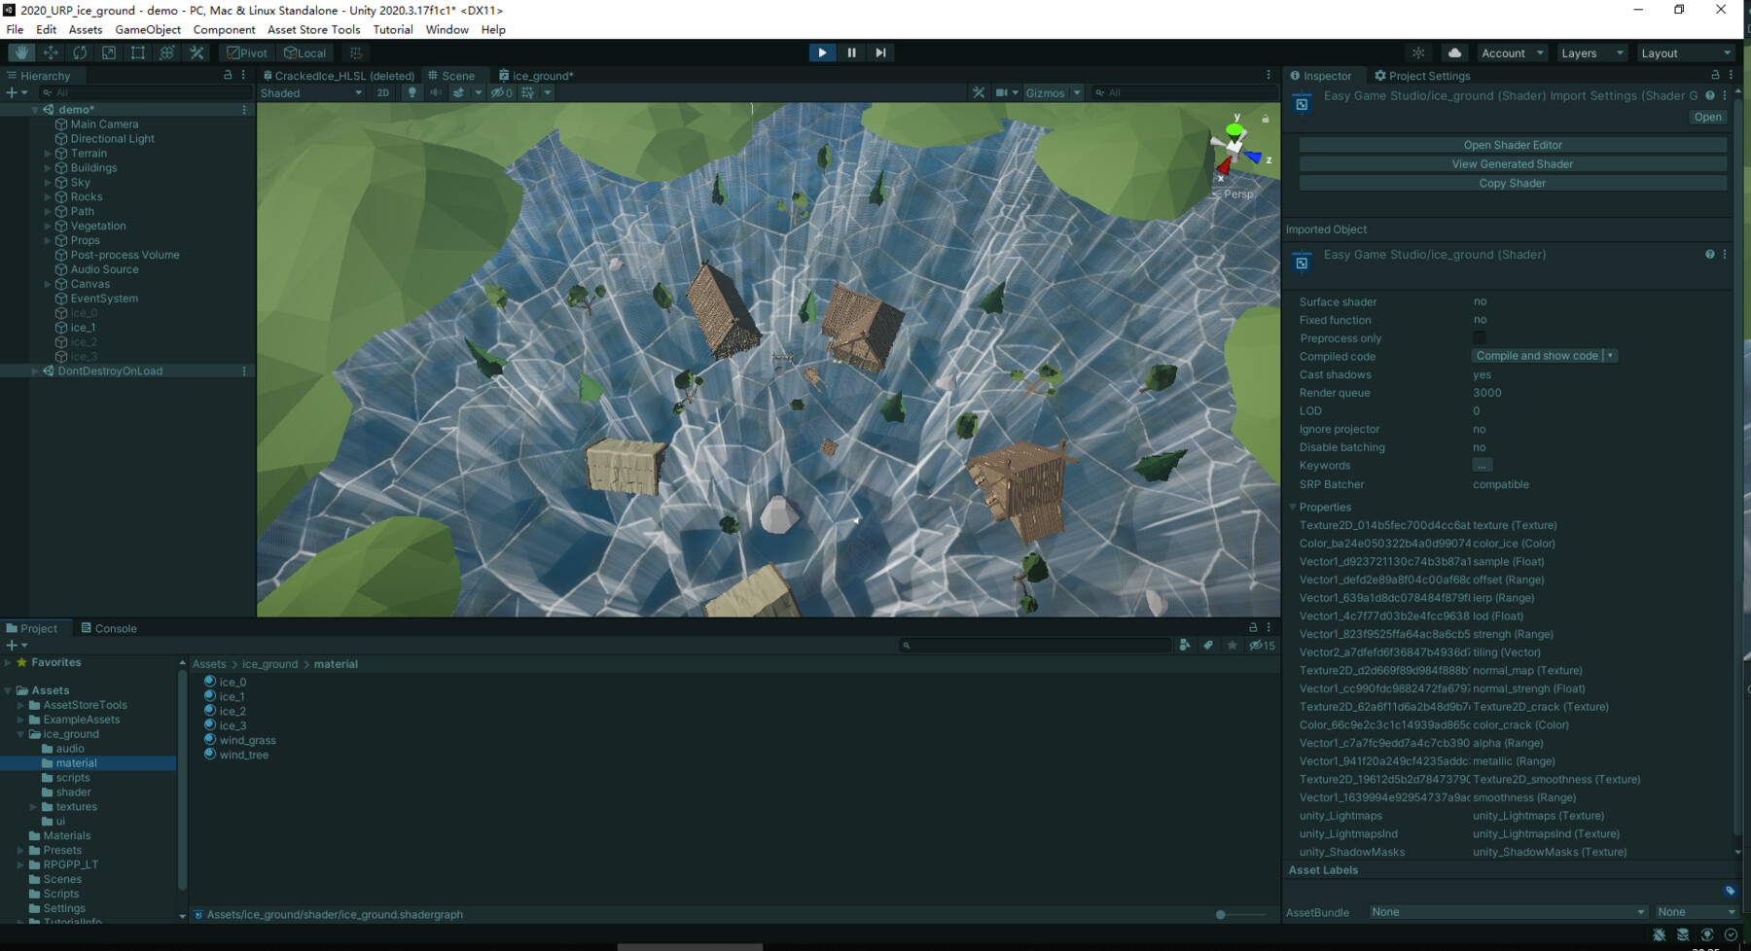Image resolution: width=1751 pixels, height=951 pixels.
Task: Click the Open Shader Editor button
Action: [1513, 145]
